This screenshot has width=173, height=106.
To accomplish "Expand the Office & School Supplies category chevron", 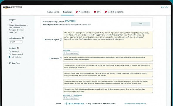I will [x=27, y=25].
